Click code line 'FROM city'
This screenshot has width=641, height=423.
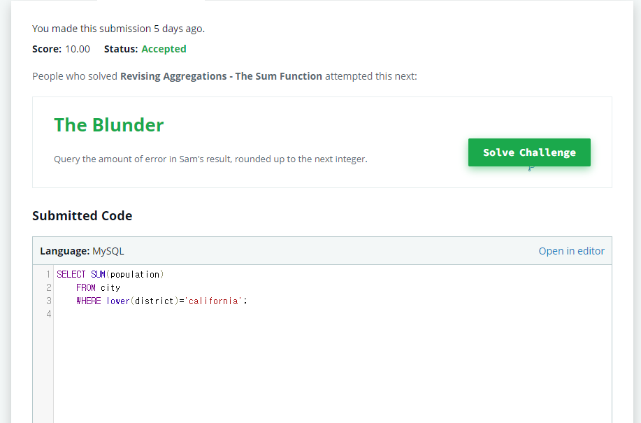click(x=98, y=288)
